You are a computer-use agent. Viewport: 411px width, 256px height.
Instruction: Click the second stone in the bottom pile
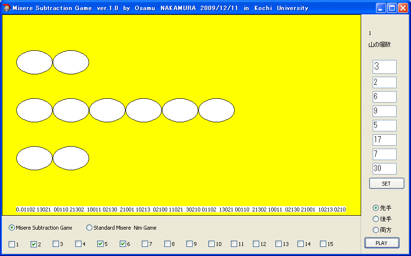71,158
